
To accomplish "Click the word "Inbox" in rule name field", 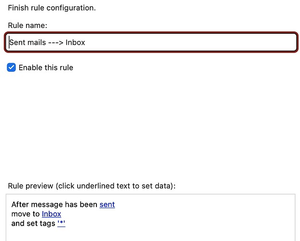I will (x=75, y=42).
